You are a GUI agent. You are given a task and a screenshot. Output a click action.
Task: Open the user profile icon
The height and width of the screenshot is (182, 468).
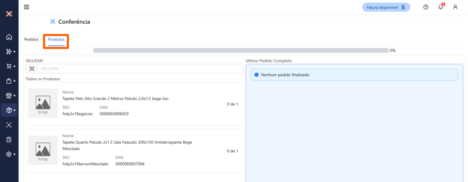455,7
